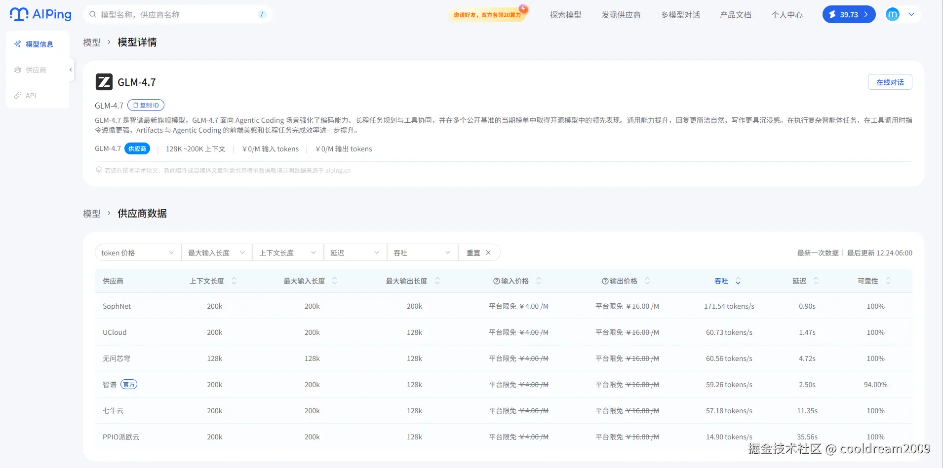Viewport: 943px width, 468px height.
Task: Click the PPIO派欧云 provider name
Action: pyautogui.click(x=121, y=437)
